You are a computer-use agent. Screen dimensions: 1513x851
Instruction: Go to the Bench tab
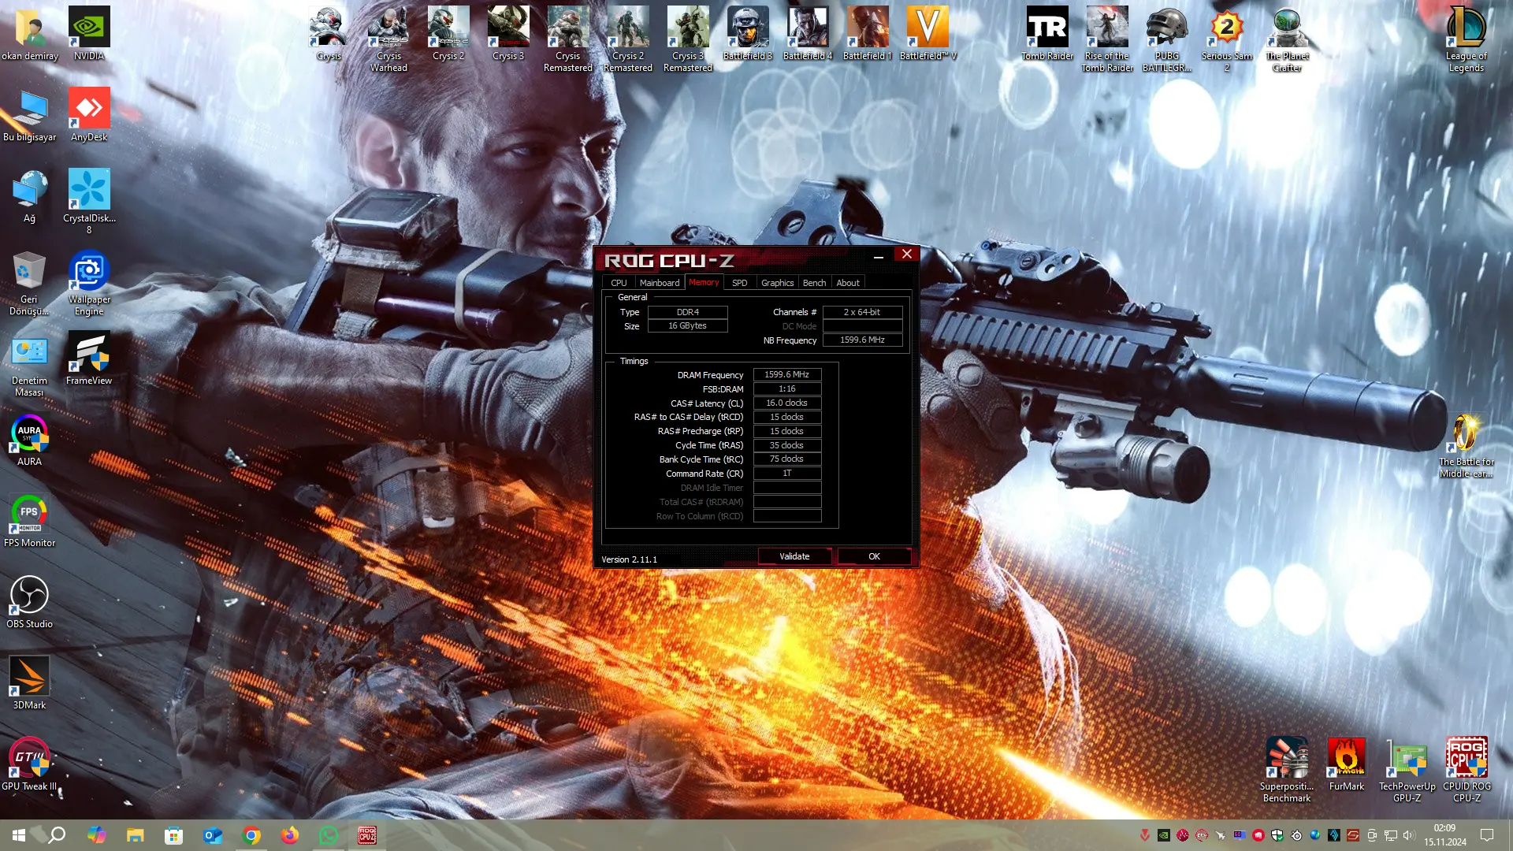pos(814,283)
